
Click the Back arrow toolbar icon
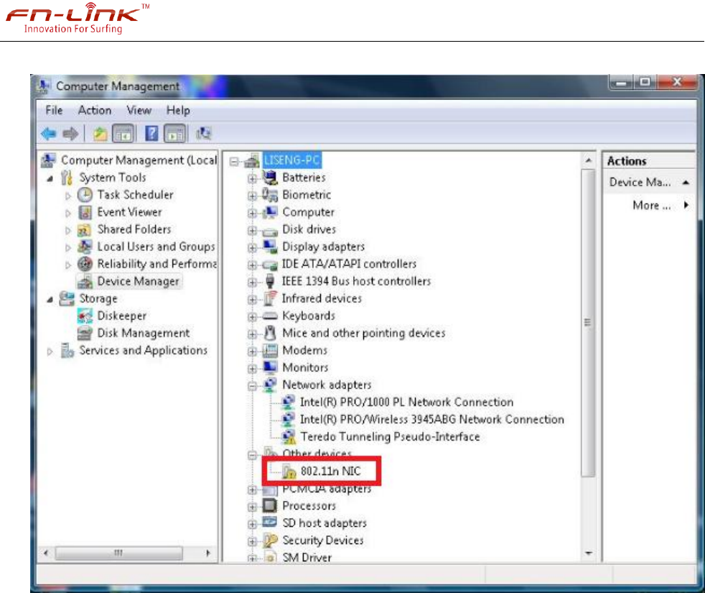(x=49, y=134)
